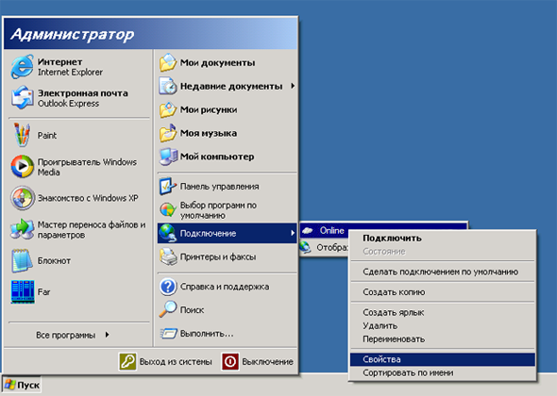Screen dimensions: 557x396
Task: Click the Недавние документы icon
Action: [168, 86]
